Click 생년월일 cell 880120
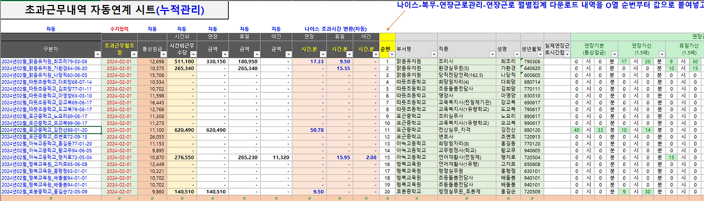704x201 pixels. (532, 130)
